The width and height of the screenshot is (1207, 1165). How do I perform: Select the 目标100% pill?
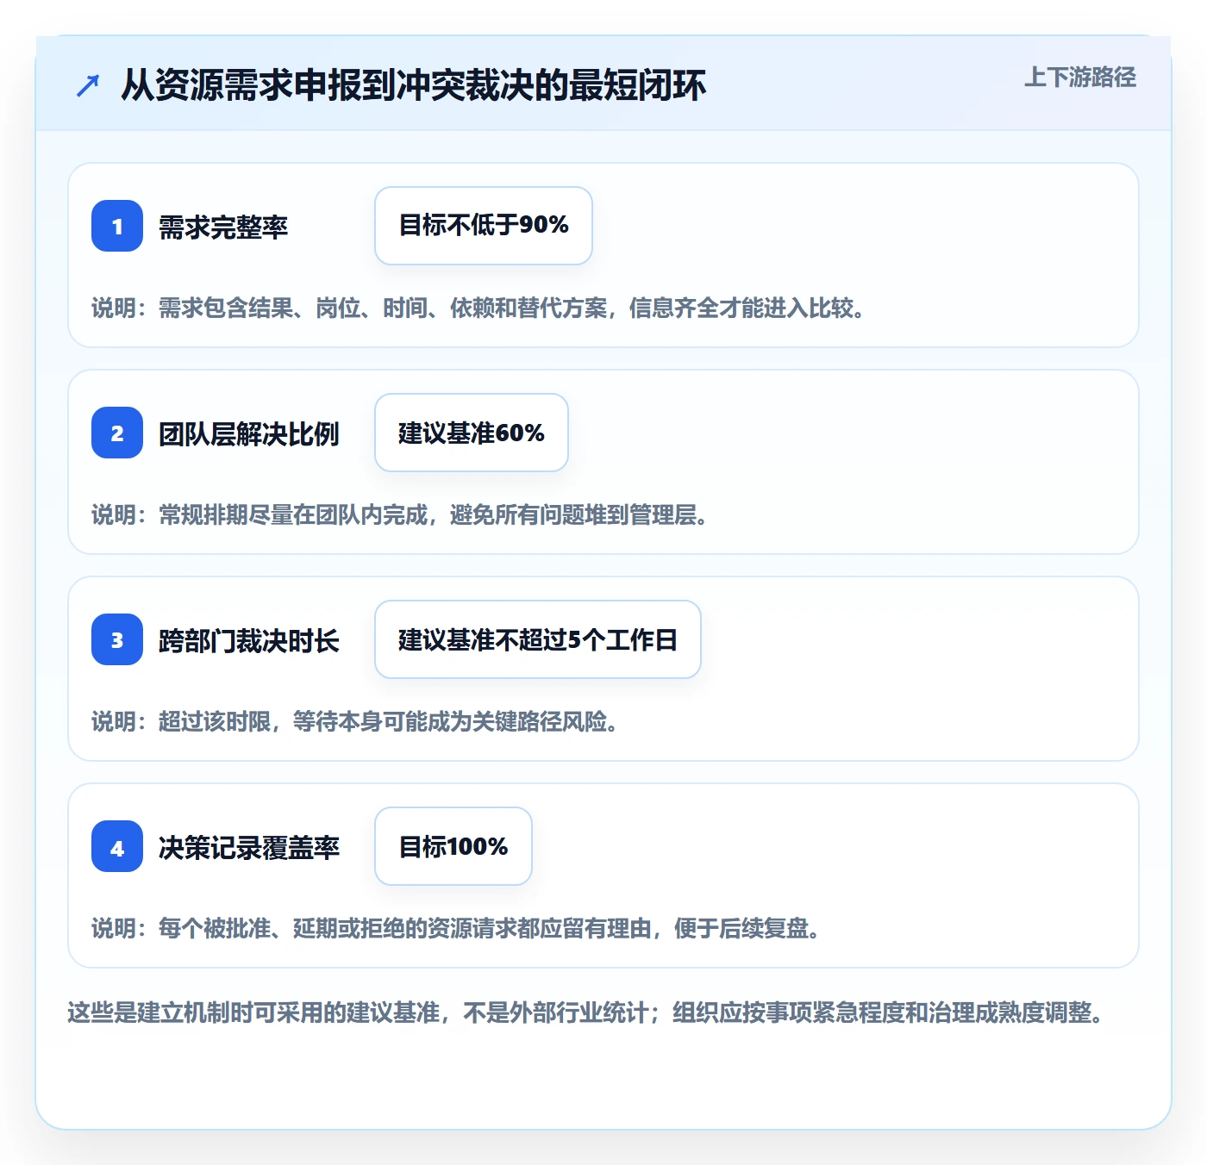point(453,846)
